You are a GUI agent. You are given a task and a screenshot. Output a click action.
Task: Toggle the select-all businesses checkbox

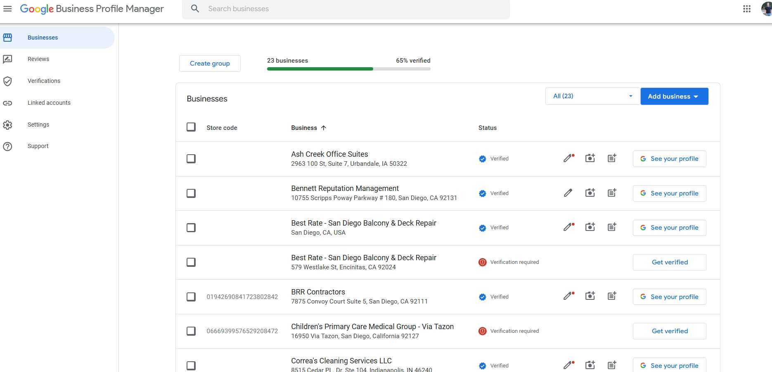[191, 127]
